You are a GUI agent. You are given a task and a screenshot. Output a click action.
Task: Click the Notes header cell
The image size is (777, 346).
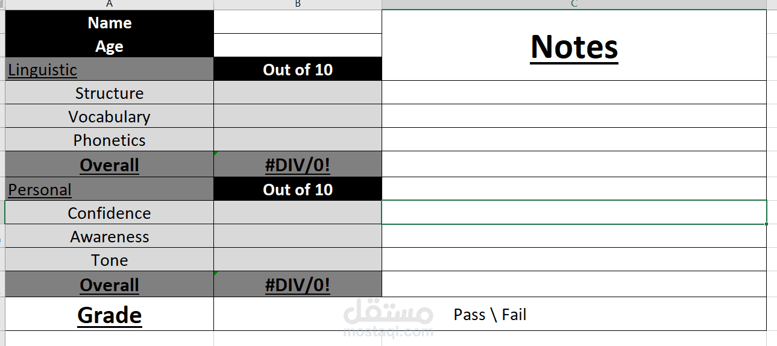[574, 46]
